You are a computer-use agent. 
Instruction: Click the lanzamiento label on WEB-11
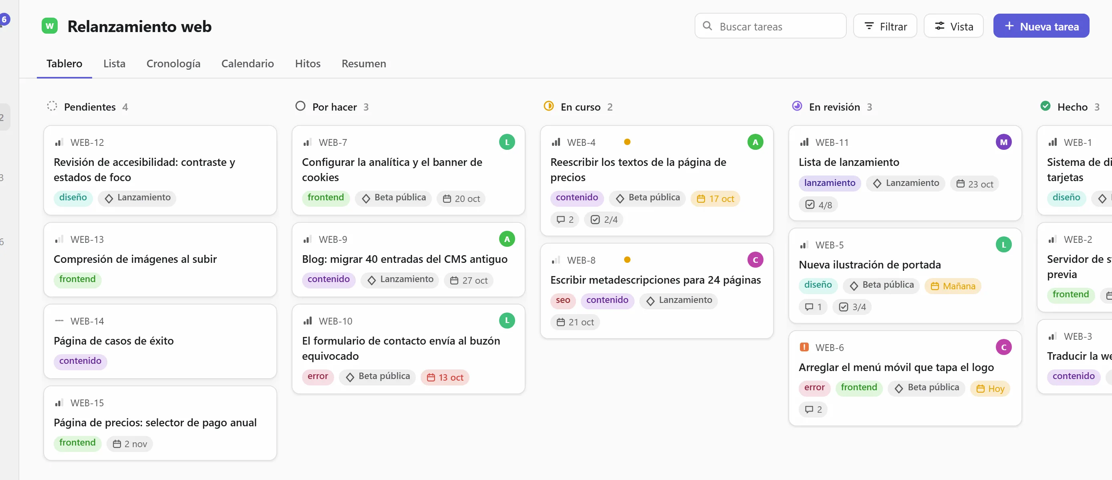830,183
